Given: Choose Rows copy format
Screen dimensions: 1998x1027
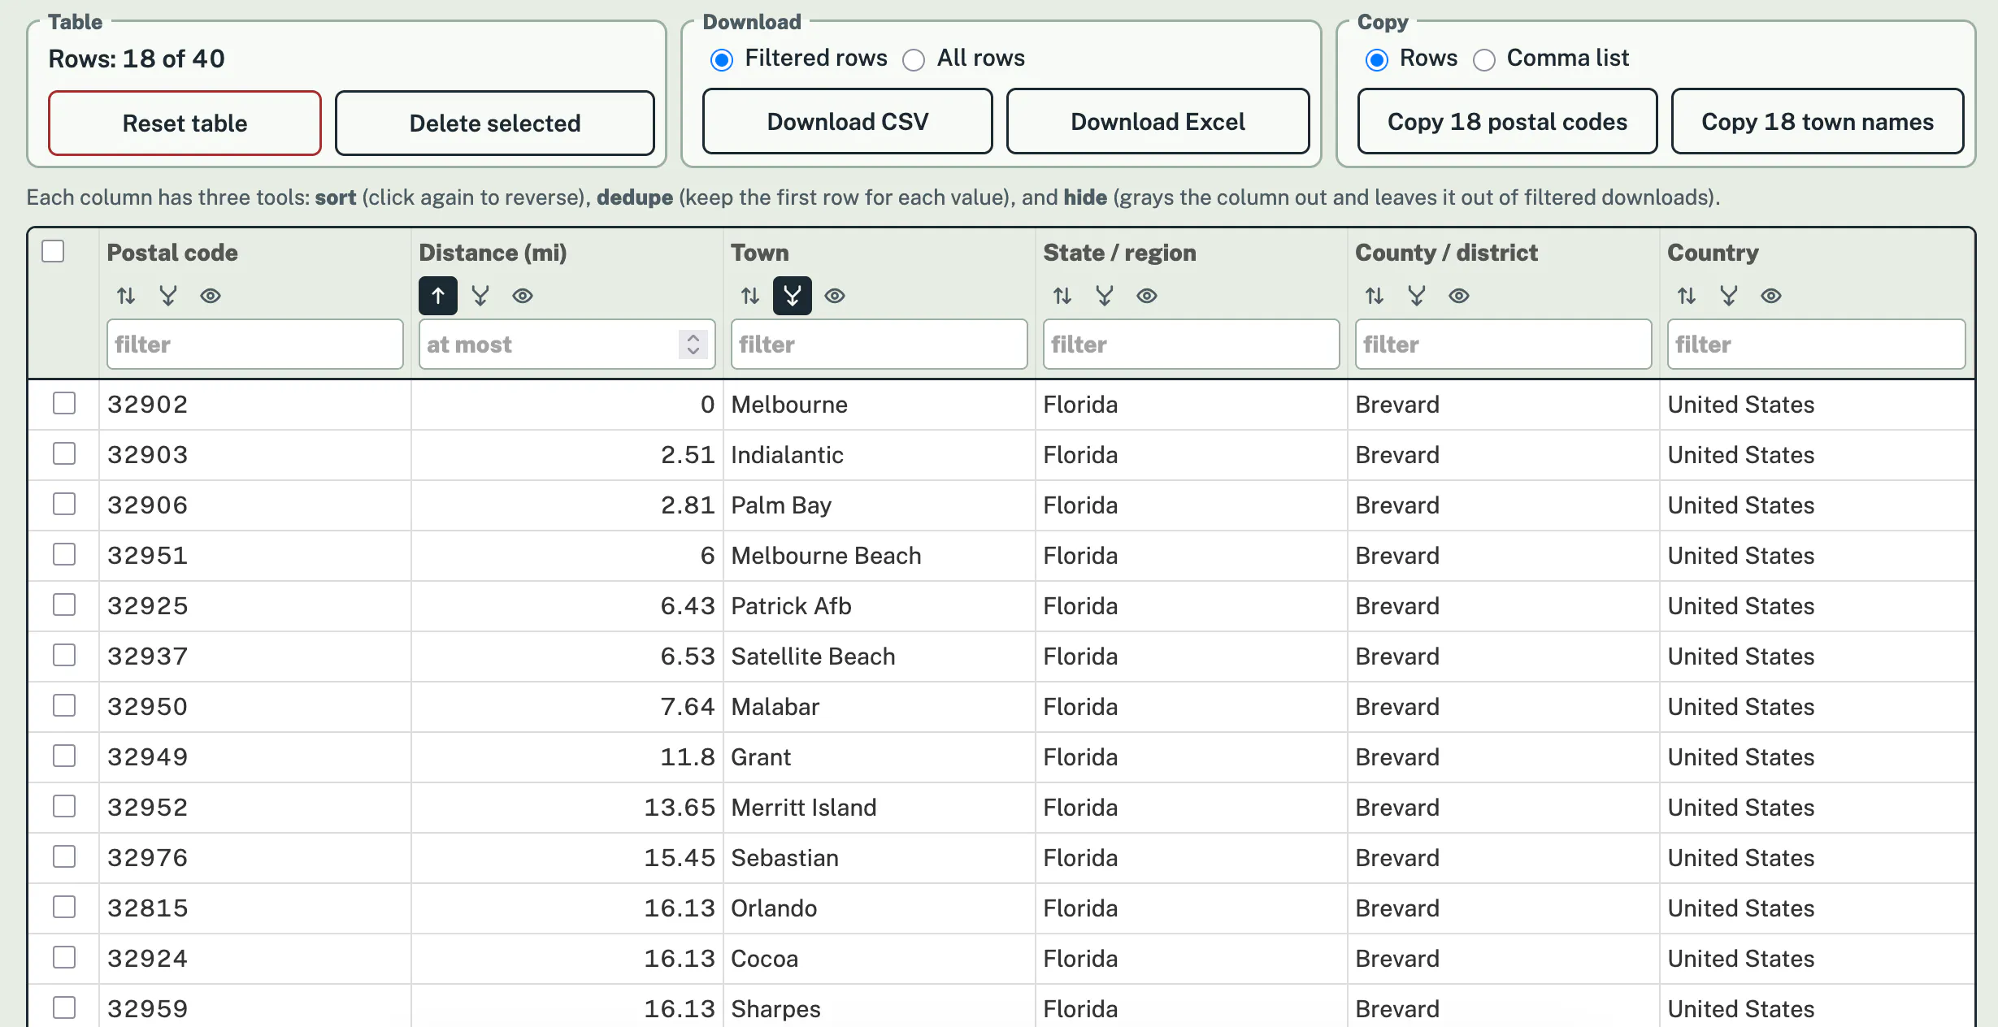Looking at the screenshot, I should pos(1377,59).
